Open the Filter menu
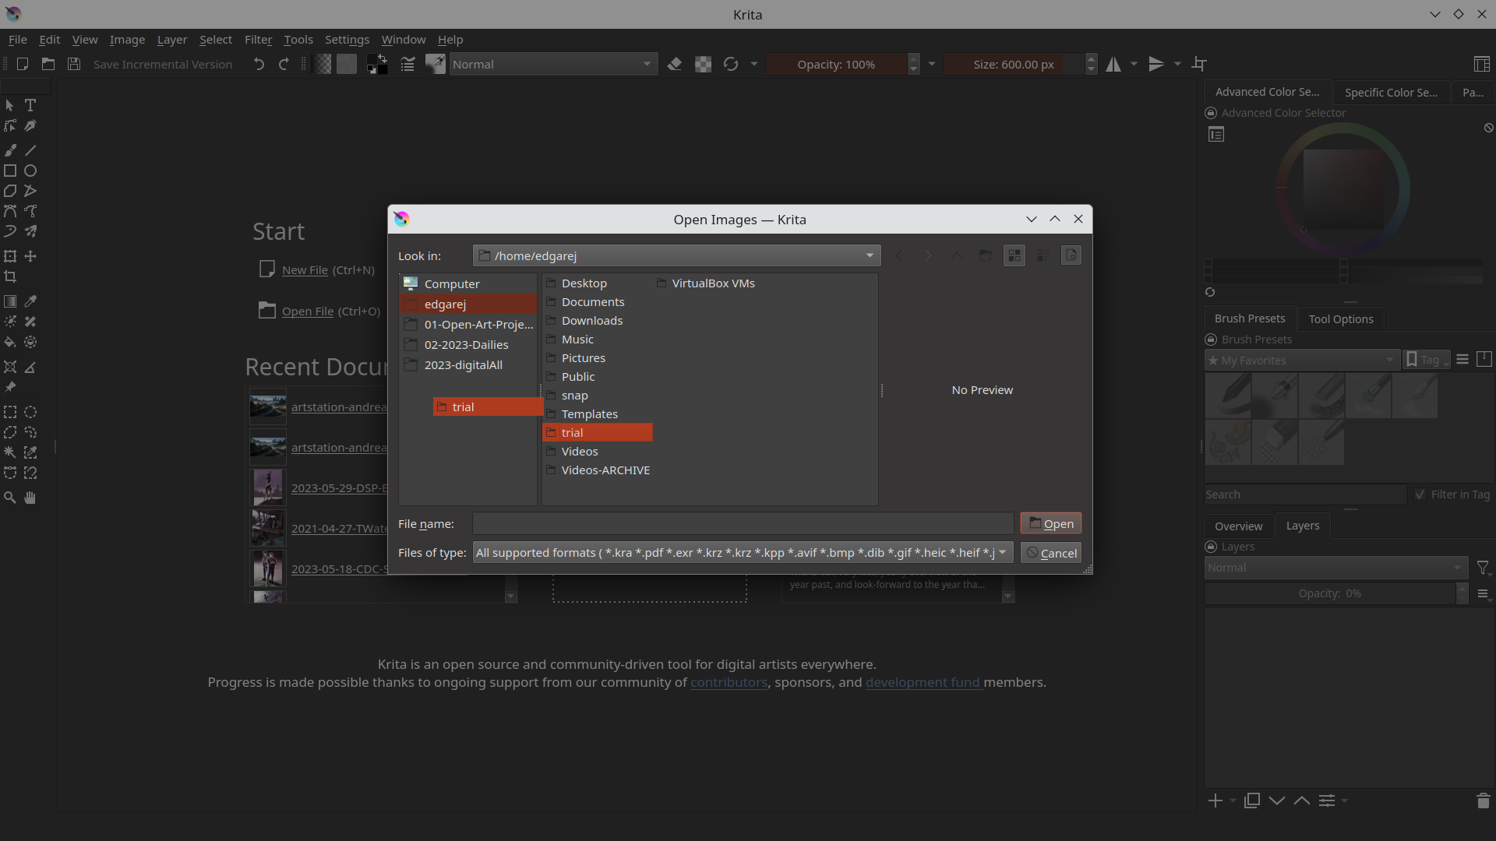The height and width of the screenshot is (841, 1496). tap(258, 40)
